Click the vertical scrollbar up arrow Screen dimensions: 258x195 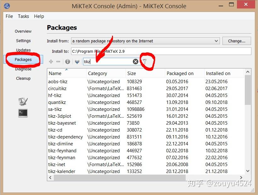point(248,72)
